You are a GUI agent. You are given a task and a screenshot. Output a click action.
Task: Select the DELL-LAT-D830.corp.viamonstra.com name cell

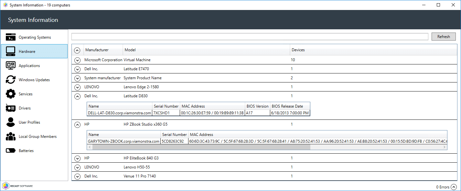120,113
